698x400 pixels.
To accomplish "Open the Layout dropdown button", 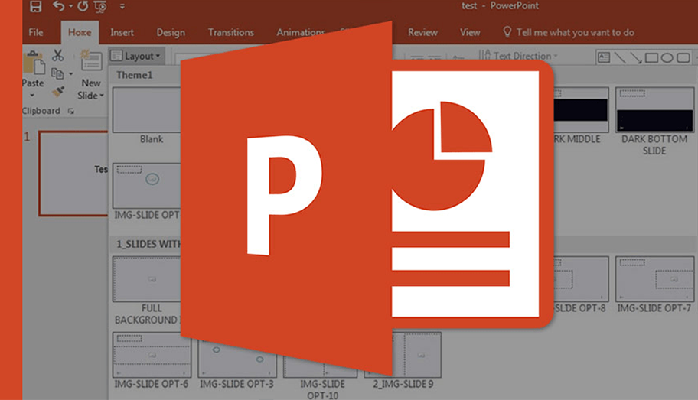I will point(136,56).
